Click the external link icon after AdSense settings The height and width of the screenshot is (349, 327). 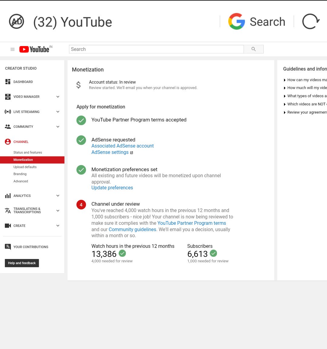[131, 153]
